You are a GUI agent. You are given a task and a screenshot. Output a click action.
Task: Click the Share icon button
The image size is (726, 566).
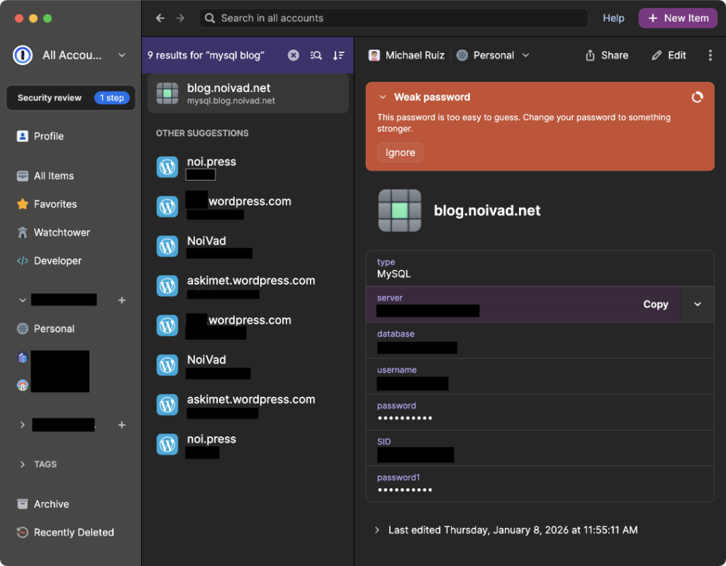pyautogui.click(x=606, y=55)
